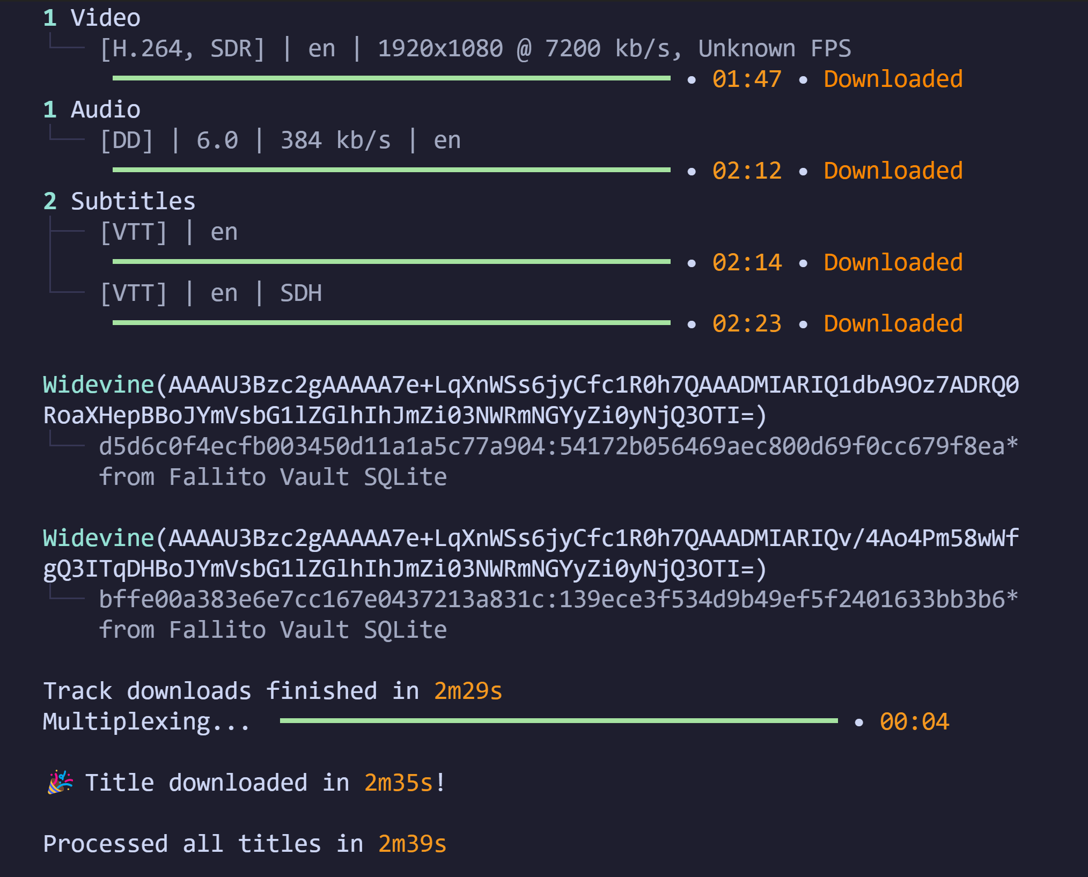Click the 2m35s title downloaded duration
1088x877 pixels.
398,783
